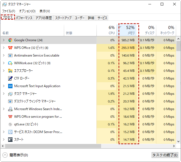Click the 96.2 MB memory value
Image resolution: width=181 pixels, height=162 pixels.
coord(129,63)
